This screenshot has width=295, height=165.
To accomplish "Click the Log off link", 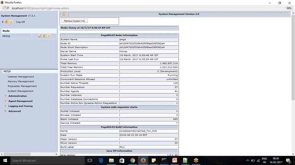I will 20,22.
